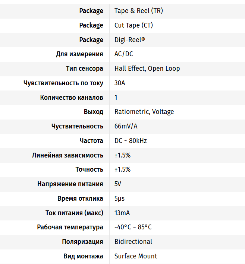This screenshot has width=245, height=264.
Task: Select the 'Surface Mount' mounting value
Action: click(136, 256)
